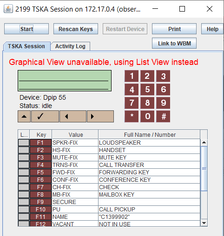
Task: Select the FWD-FIX value cell
Action: tap(75, 172)
